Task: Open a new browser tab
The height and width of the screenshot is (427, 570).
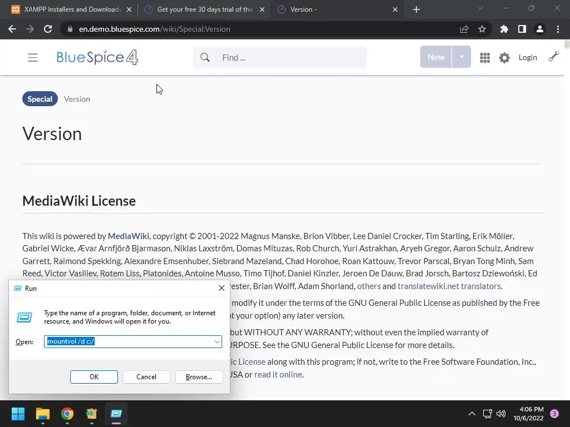Action: tap(416, 9)
